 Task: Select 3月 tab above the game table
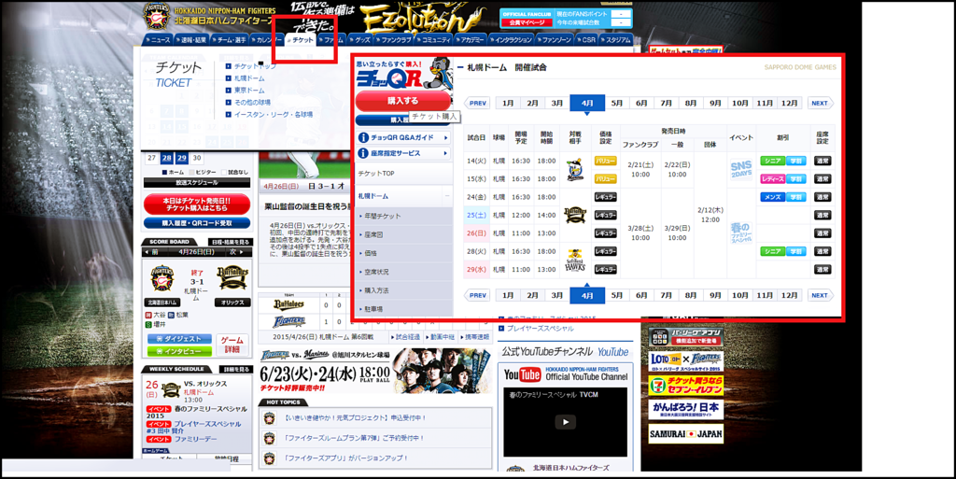(557, 103)
